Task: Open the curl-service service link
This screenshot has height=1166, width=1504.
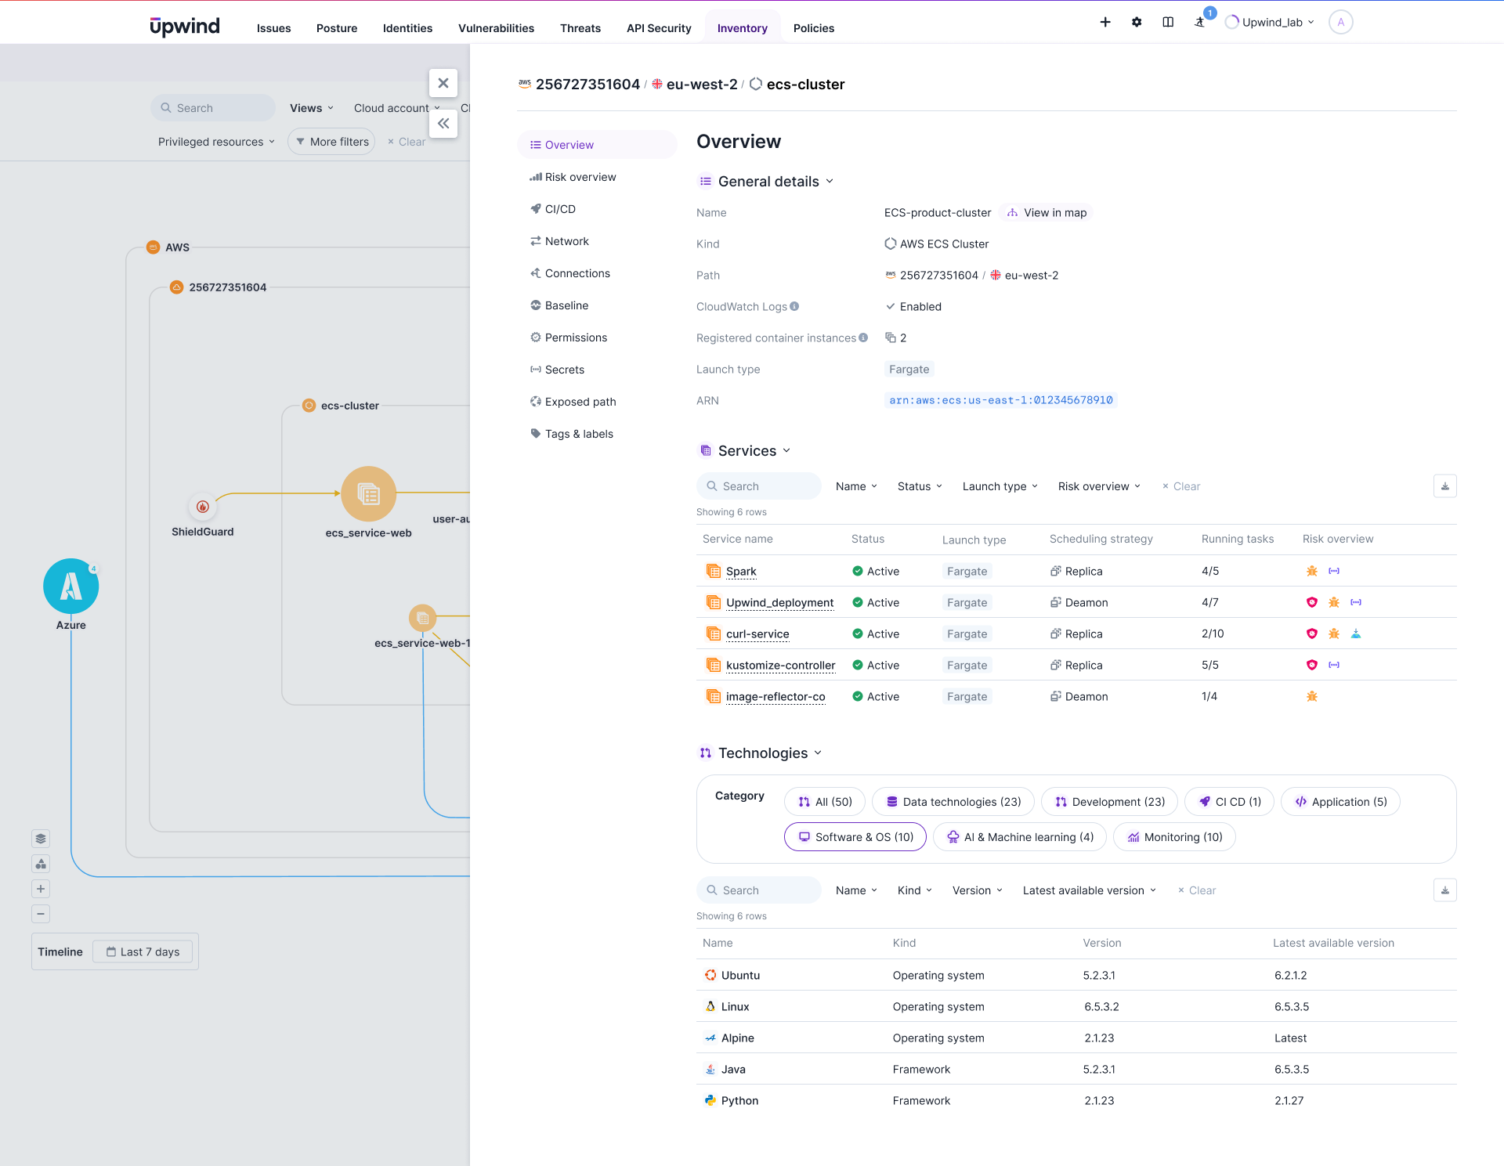Action: 757,634
